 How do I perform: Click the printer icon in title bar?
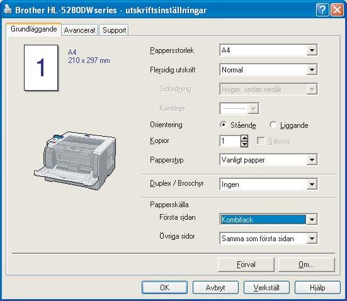[8, 9]
